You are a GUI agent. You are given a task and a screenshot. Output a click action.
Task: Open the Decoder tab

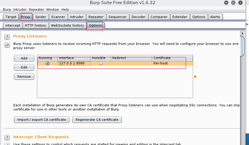point(138,17)
